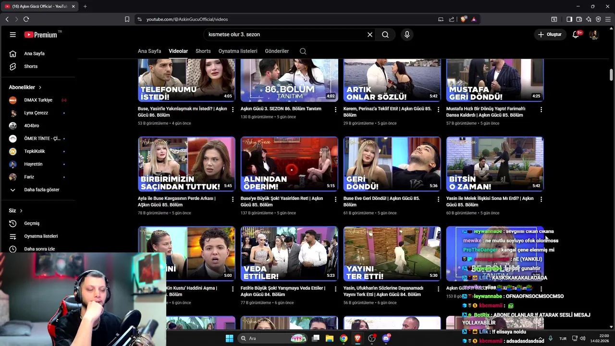Screen dimensions: 615x346
Task: Click the taskbar Ara search box
Action: 273,338
